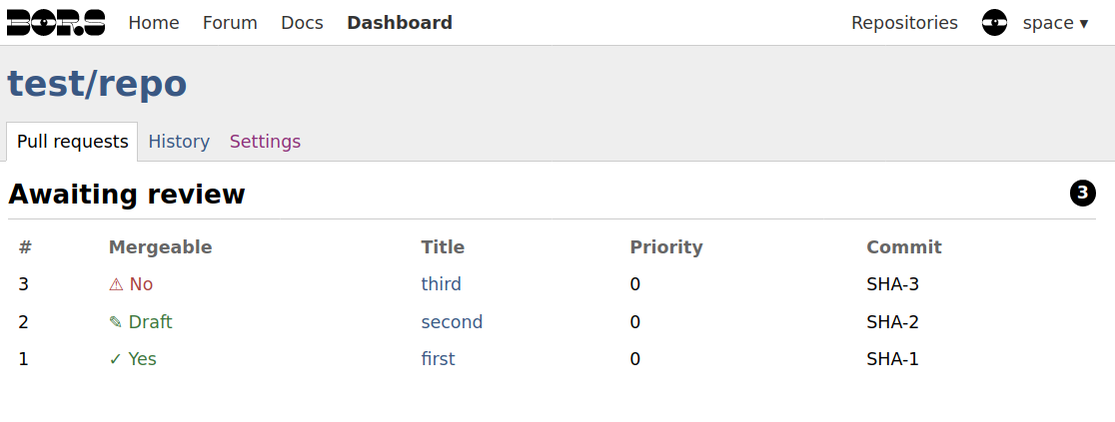This screenshot has width=1115, height=422.
Task: Open the pull request titled second
Action: coord(452,322)
